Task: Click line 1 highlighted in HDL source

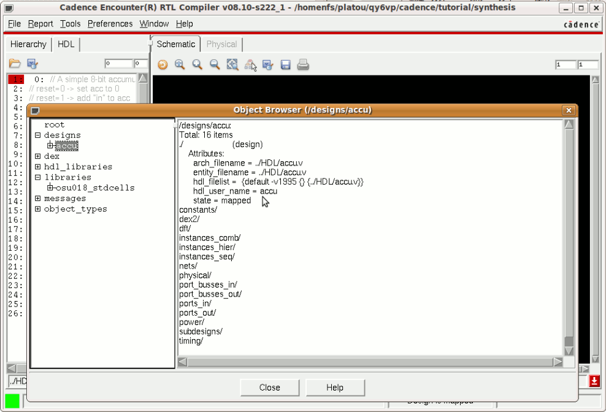Action: tap(16, 79)
